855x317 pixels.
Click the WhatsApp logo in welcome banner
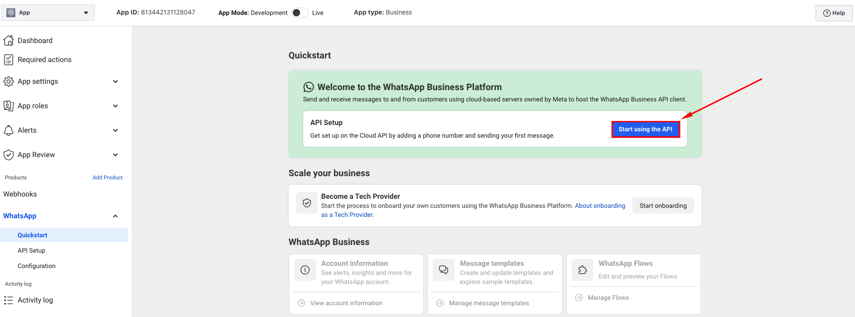pos(309,87)
